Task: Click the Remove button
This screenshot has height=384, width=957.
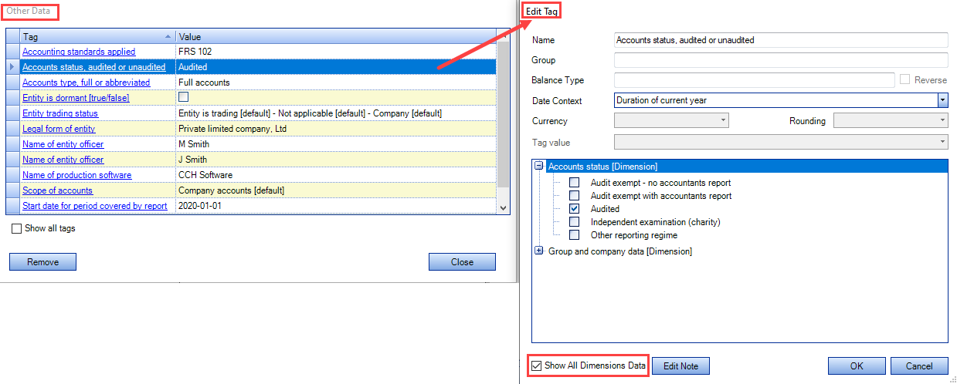Action: click(42, 262)
